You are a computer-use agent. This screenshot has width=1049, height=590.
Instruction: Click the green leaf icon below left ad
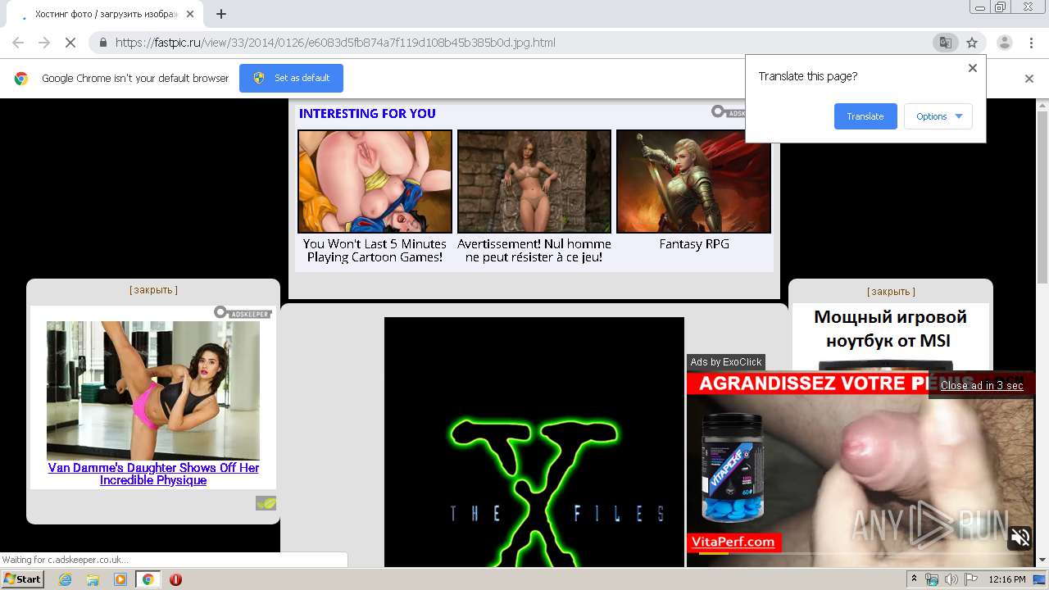tap(266, 503)
